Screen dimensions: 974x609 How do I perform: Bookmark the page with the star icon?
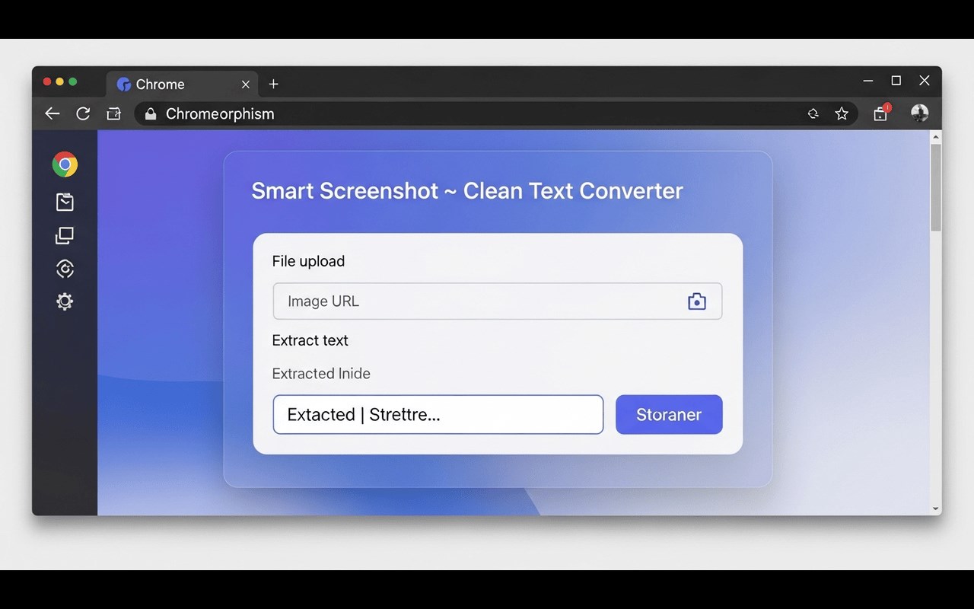(x=842, y=113)
